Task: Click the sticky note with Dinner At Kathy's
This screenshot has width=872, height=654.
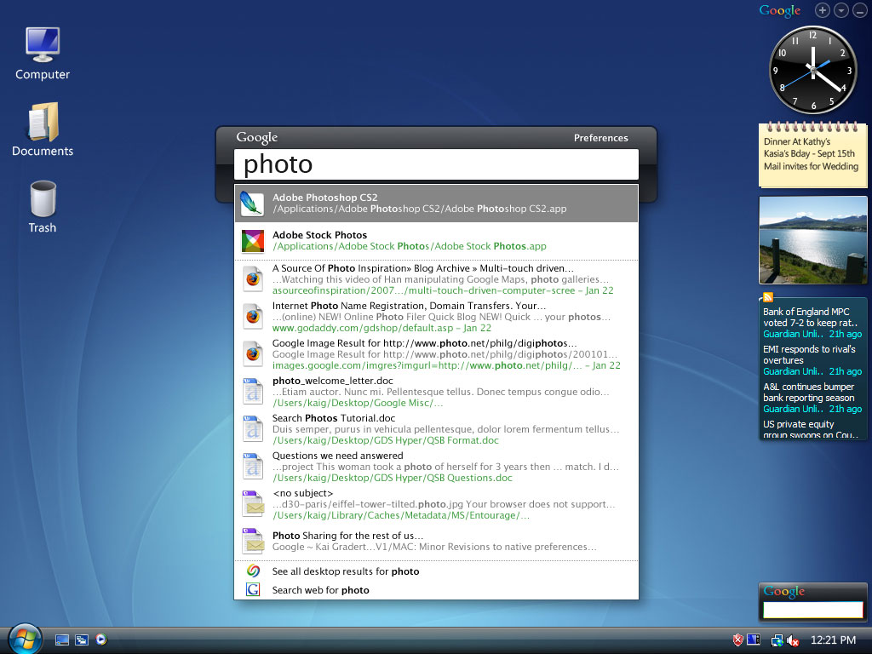Action: (x=812, y=154)
